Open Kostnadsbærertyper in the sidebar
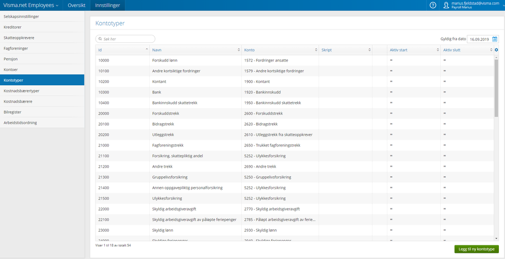The image size is (505, 259). click(42, 91)
